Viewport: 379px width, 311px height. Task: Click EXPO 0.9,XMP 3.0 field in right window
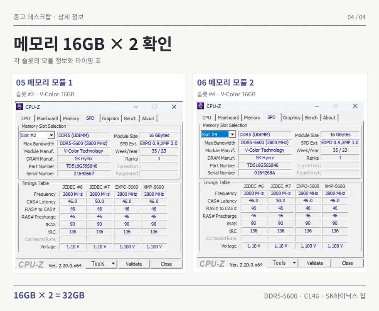click(x=340, y=142)
